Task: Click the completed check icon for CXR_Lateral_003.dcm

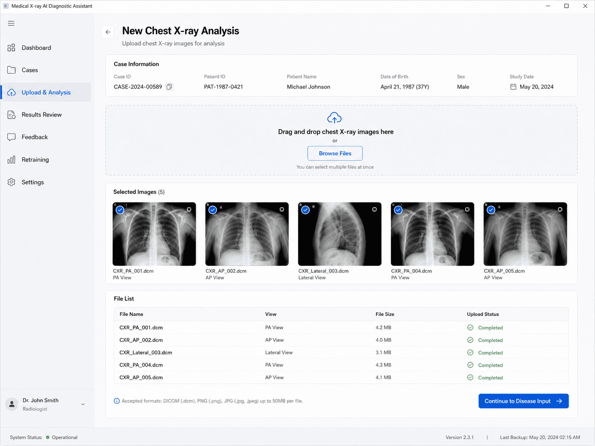Action: click(470, 352)
